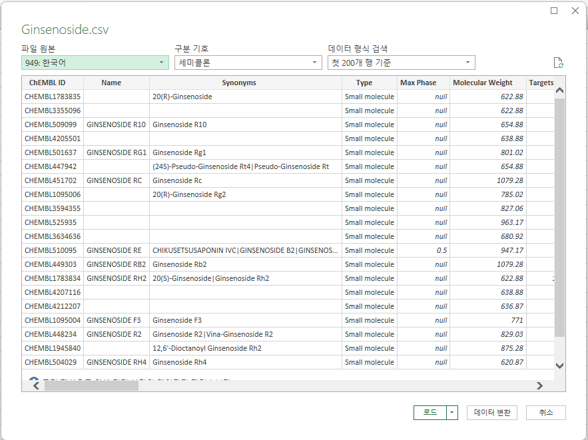The image size is (588, 440).
Task: Click cell CHEMBL525935
Action: pos(53,222)
